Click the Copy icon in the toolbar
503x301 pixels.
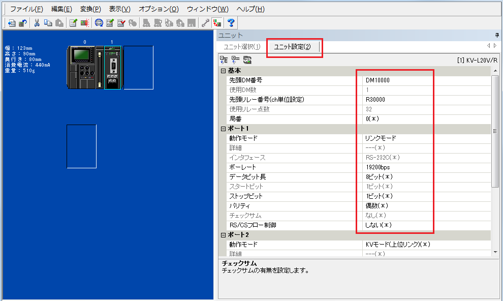[49, 22]
